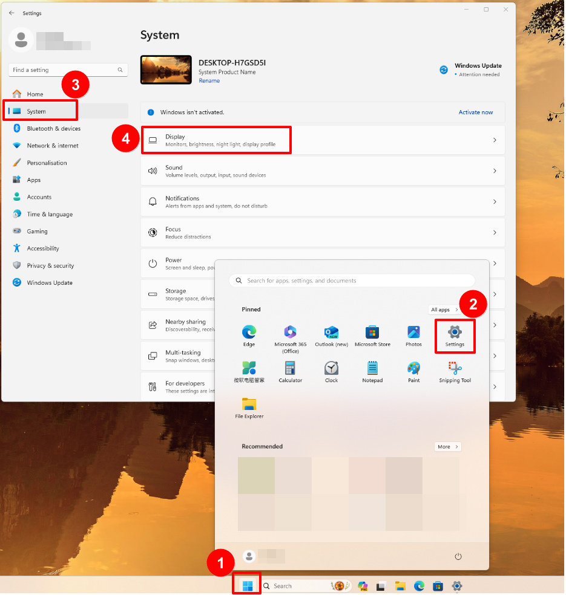The image size is (566, 595).
Task: Click Rename under the PC name
Action: [x=209, y=81]
